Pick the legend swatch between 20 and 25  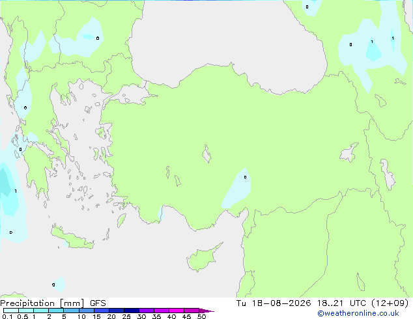[117, 311]
